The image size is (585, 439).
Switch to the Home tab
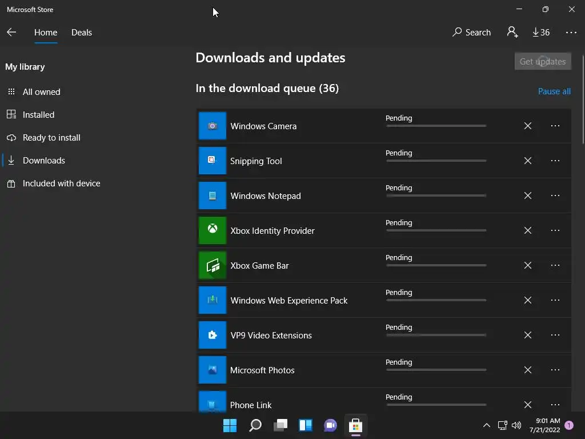(x=46, y=33)
